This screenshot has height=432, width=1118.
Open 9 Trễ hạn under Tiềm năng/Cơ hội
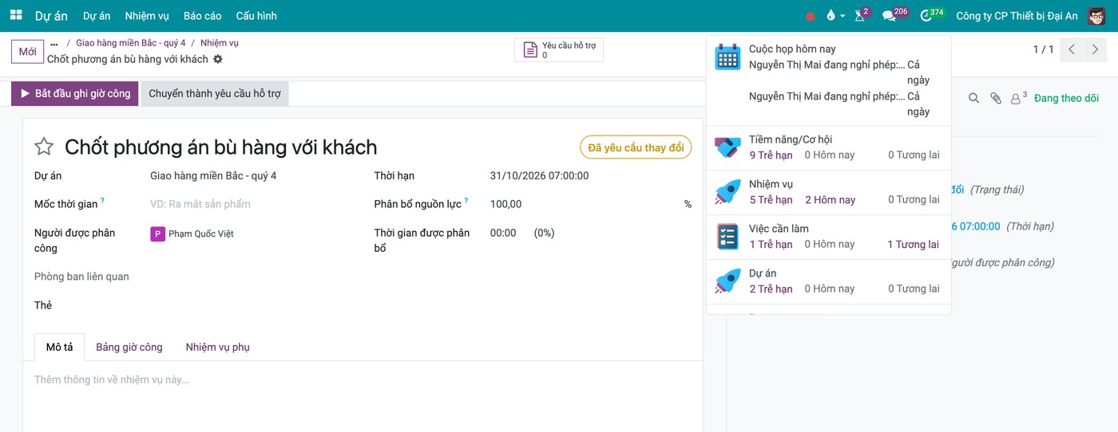click(771, 155)
